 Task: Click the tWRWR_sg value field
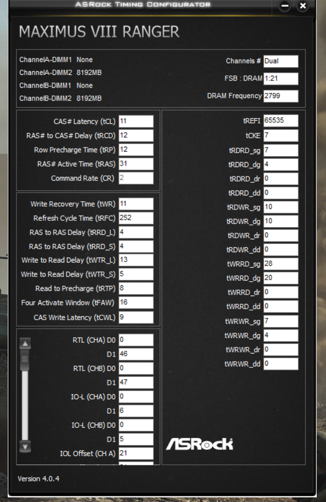pos(281,321)
